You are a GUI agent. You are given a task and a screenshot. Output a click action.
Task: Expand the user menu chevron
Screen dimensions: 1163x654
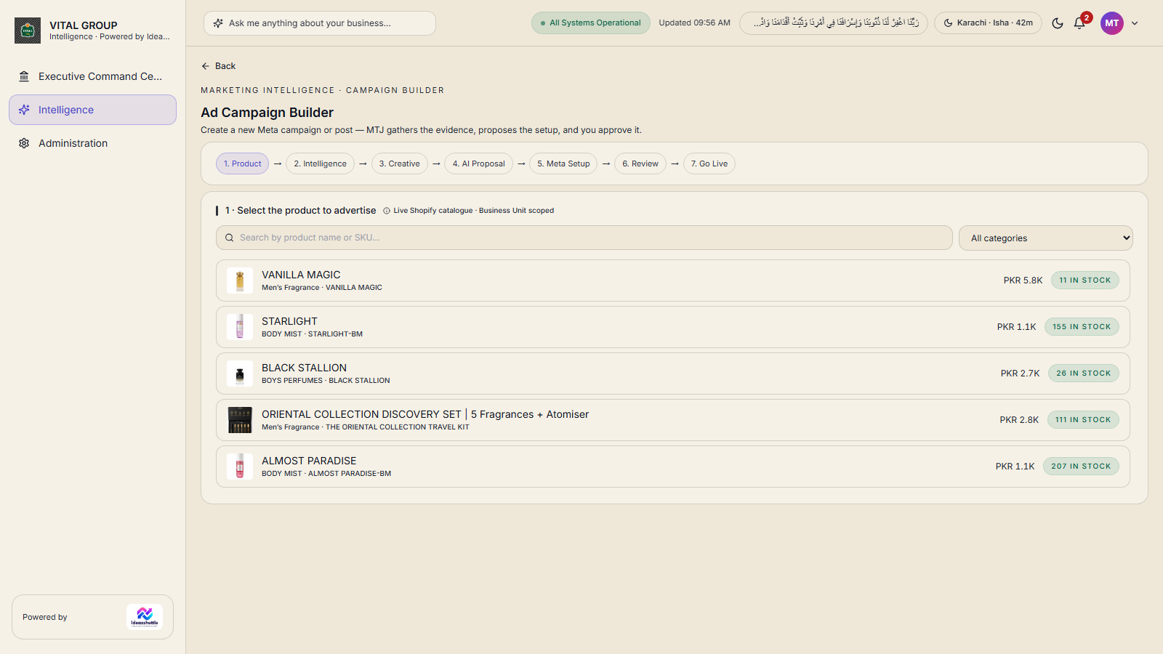click(1135, 23)
